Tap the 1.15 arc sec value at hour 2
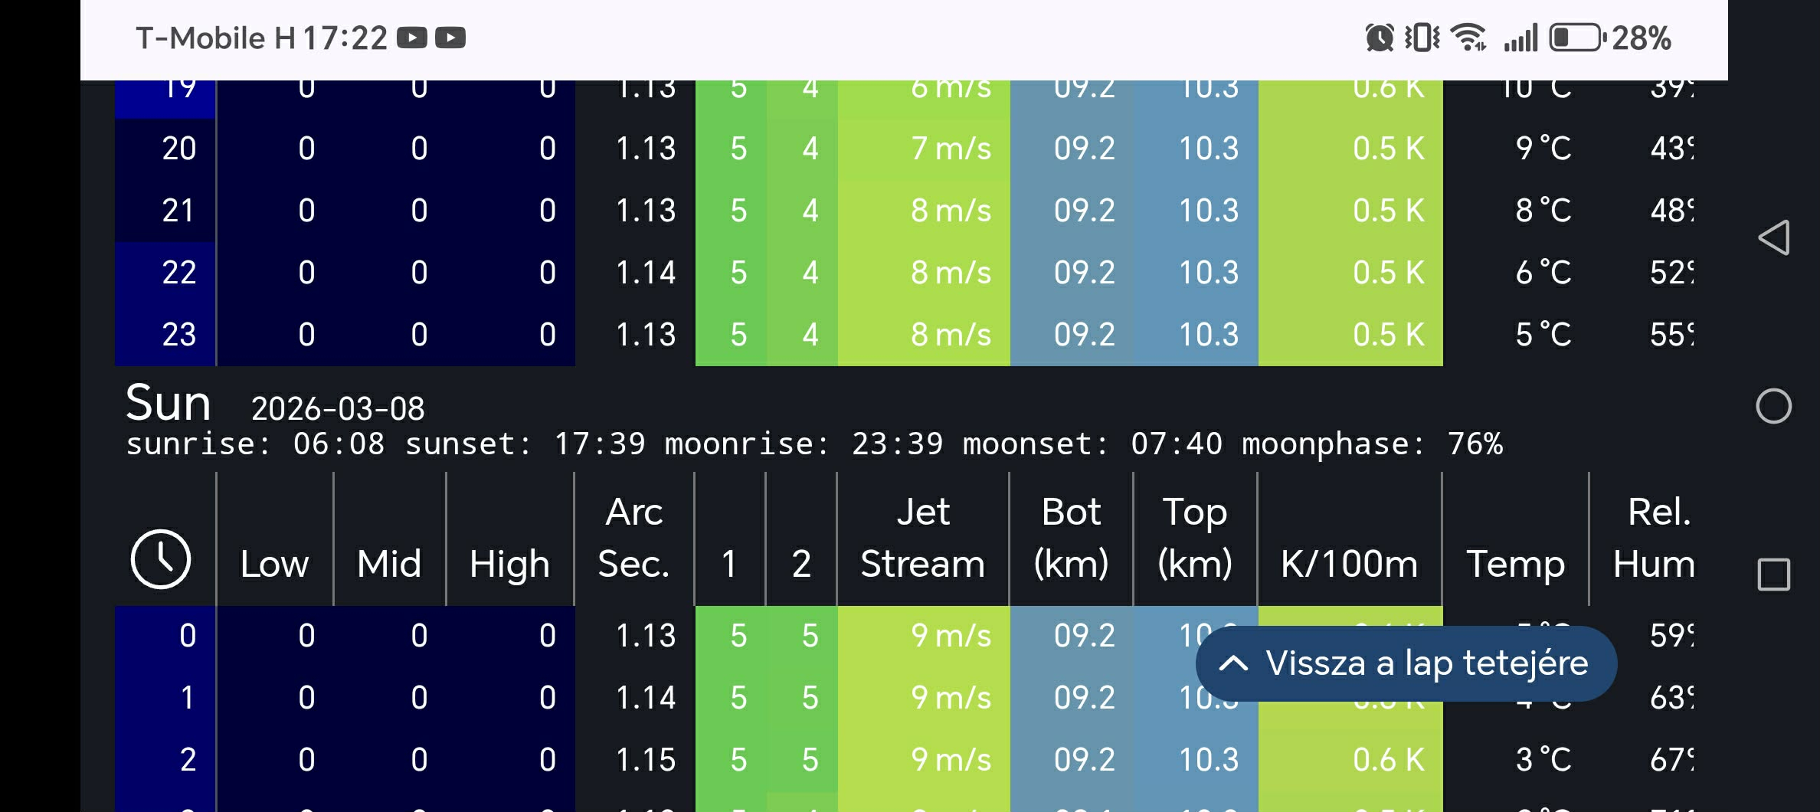The width and height of the screenshot is (1820, 812). coord(645,760)
